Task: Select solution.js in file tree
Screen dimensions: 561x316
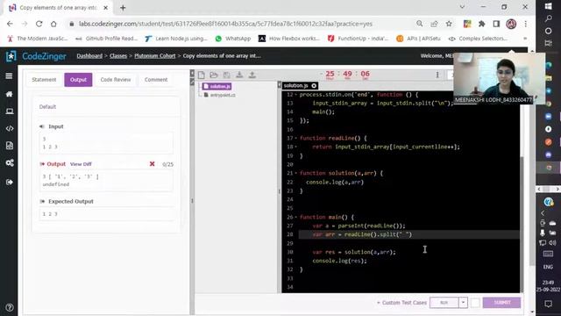Action: pos(217,86)
